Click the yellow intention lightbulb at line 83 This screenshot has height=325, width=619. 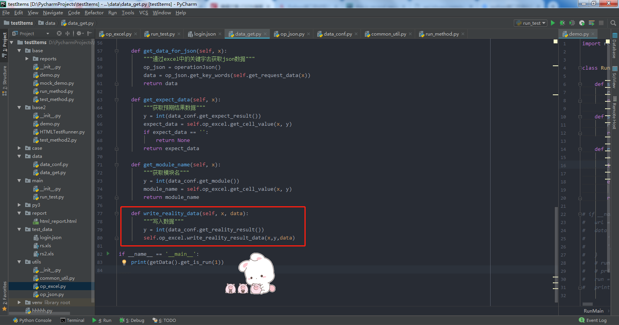pyautogui.click(x=124, y=262)
